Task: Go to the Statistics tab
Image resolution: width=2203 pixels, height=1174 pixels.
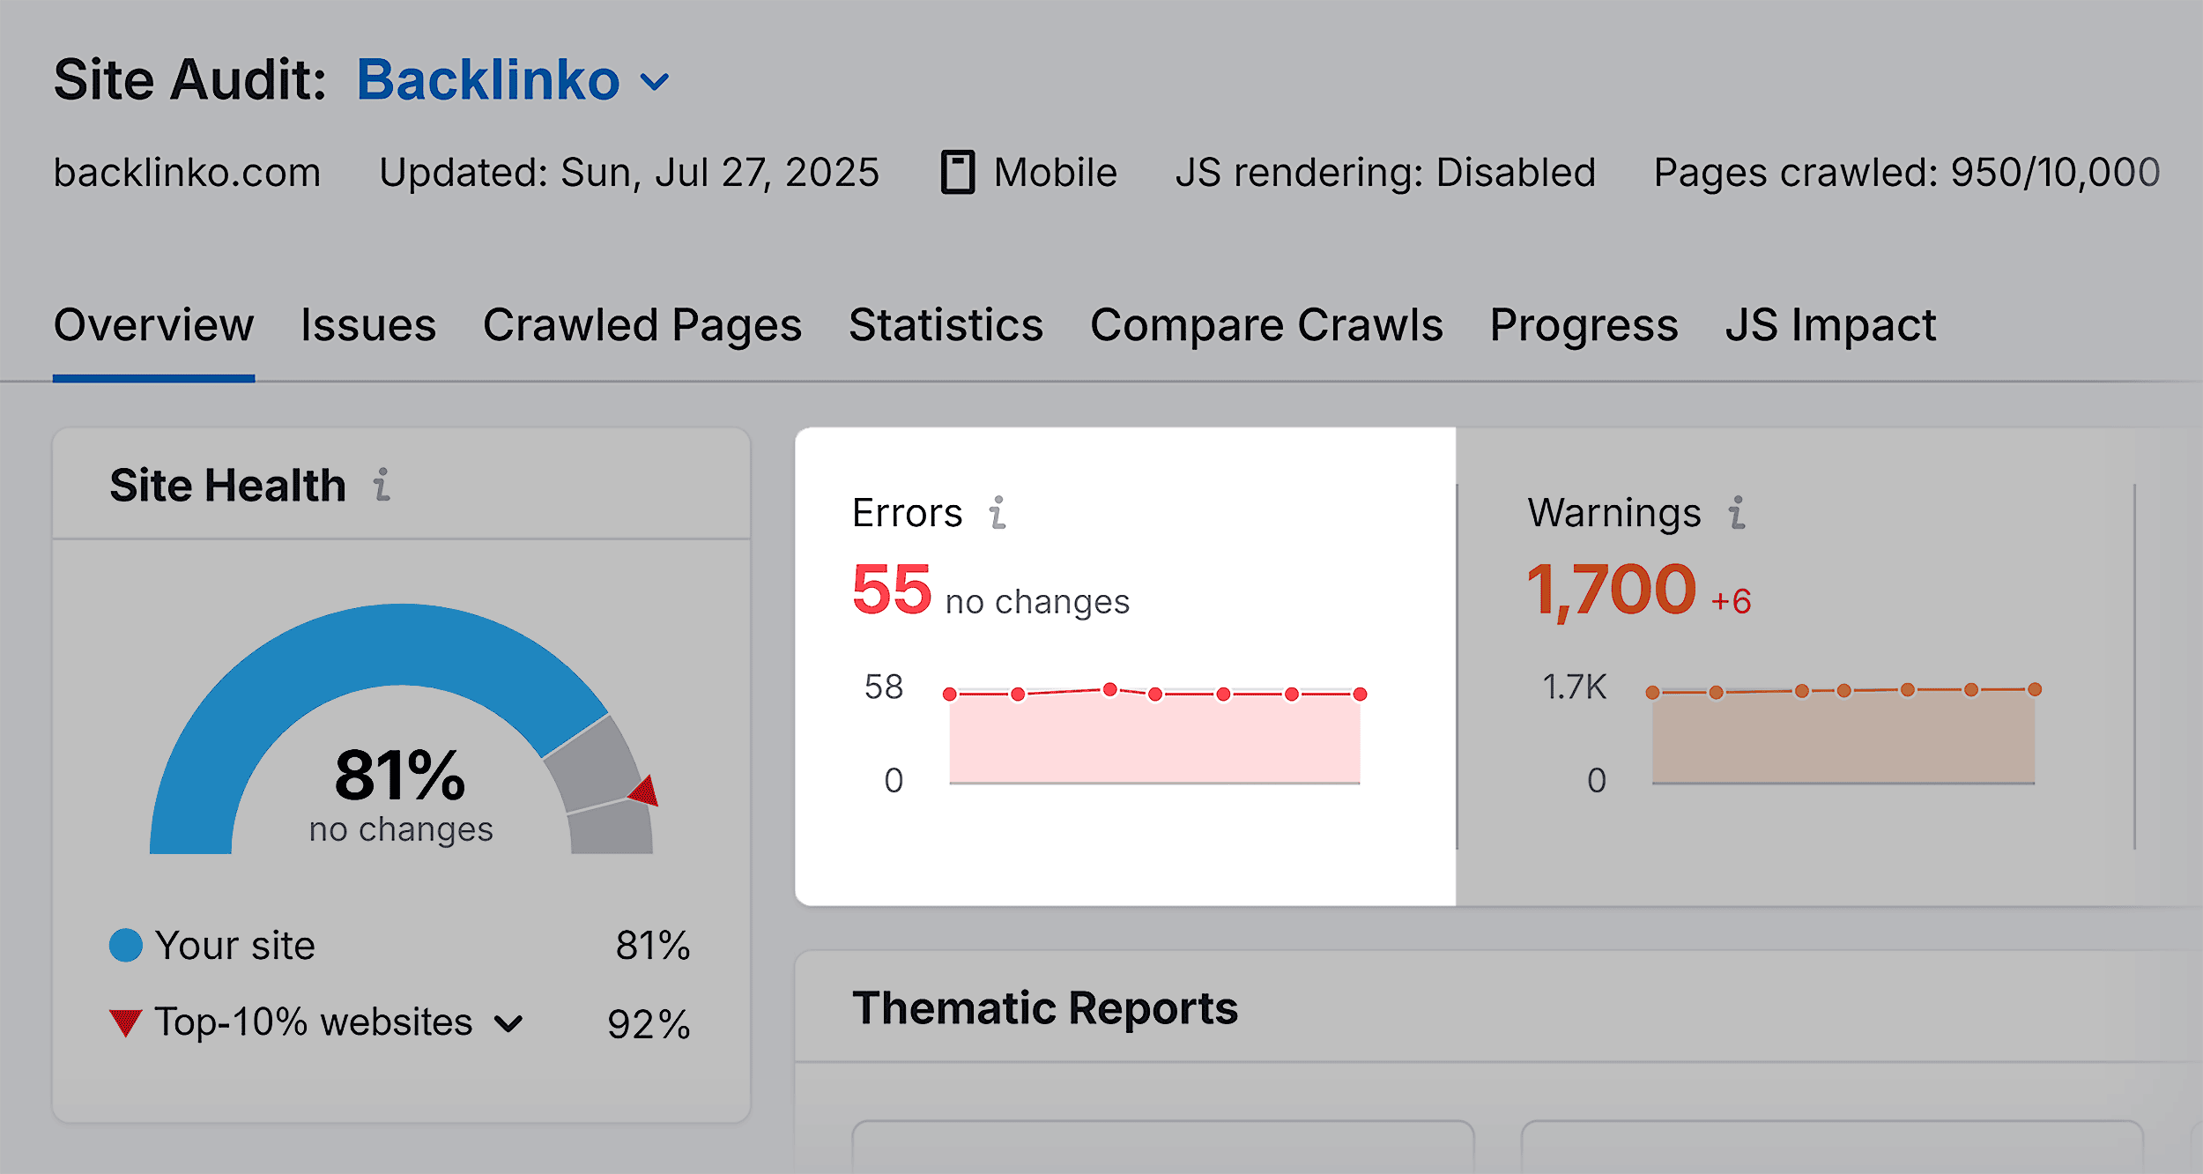Action: (x=946, y=325)
